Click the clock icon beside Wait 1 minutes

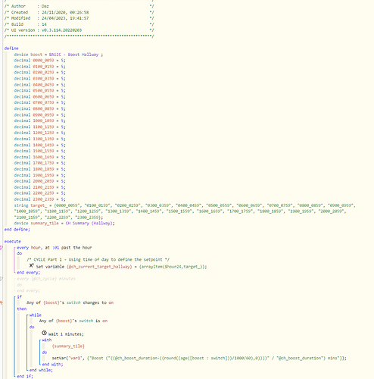coord(44,333)
